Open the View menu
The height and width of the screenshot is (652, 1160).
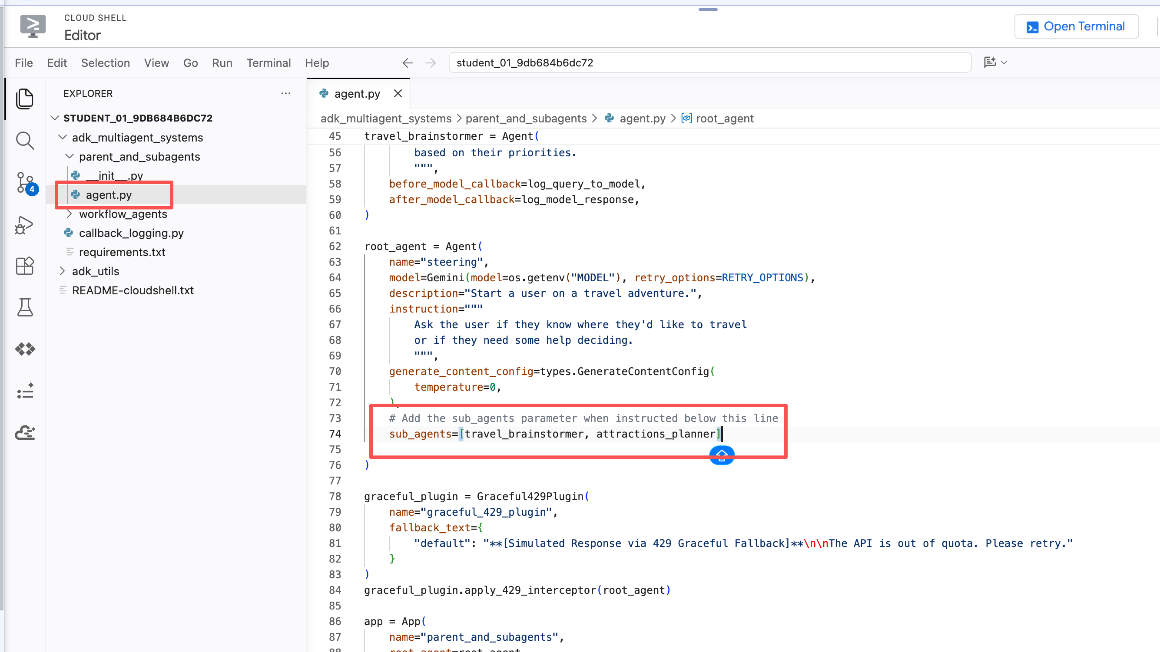tap(156, 63)
